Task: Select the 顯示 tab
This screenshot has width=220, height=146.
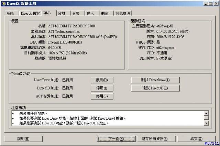Action: click(x=49, y=13)
